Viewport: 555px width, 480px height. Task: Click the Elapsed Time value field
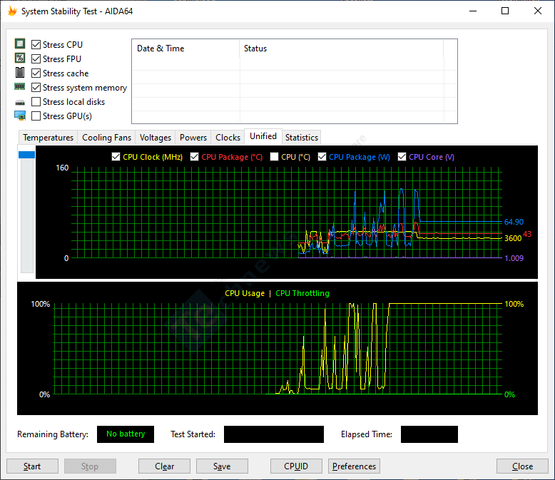pyautogui.click(x=429, y=434)
